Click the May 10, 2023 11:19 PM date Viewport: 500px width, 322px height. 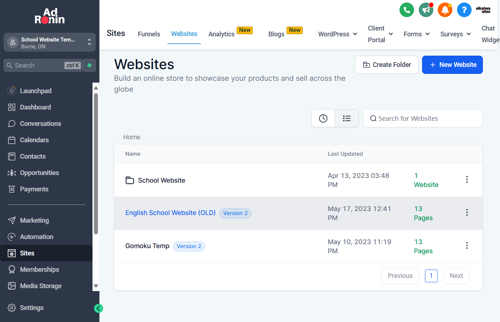[359, 246]
